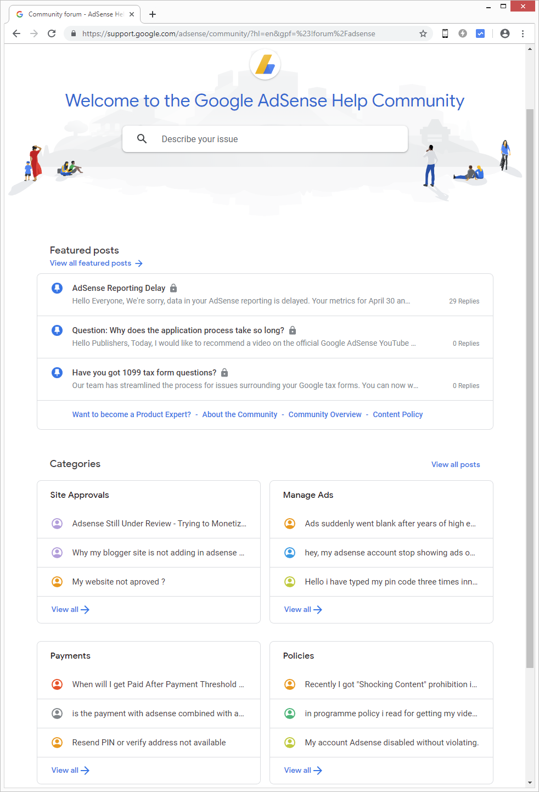Click View all posts link
Viewport: 539px width, 792px height.
click(456, 464)
